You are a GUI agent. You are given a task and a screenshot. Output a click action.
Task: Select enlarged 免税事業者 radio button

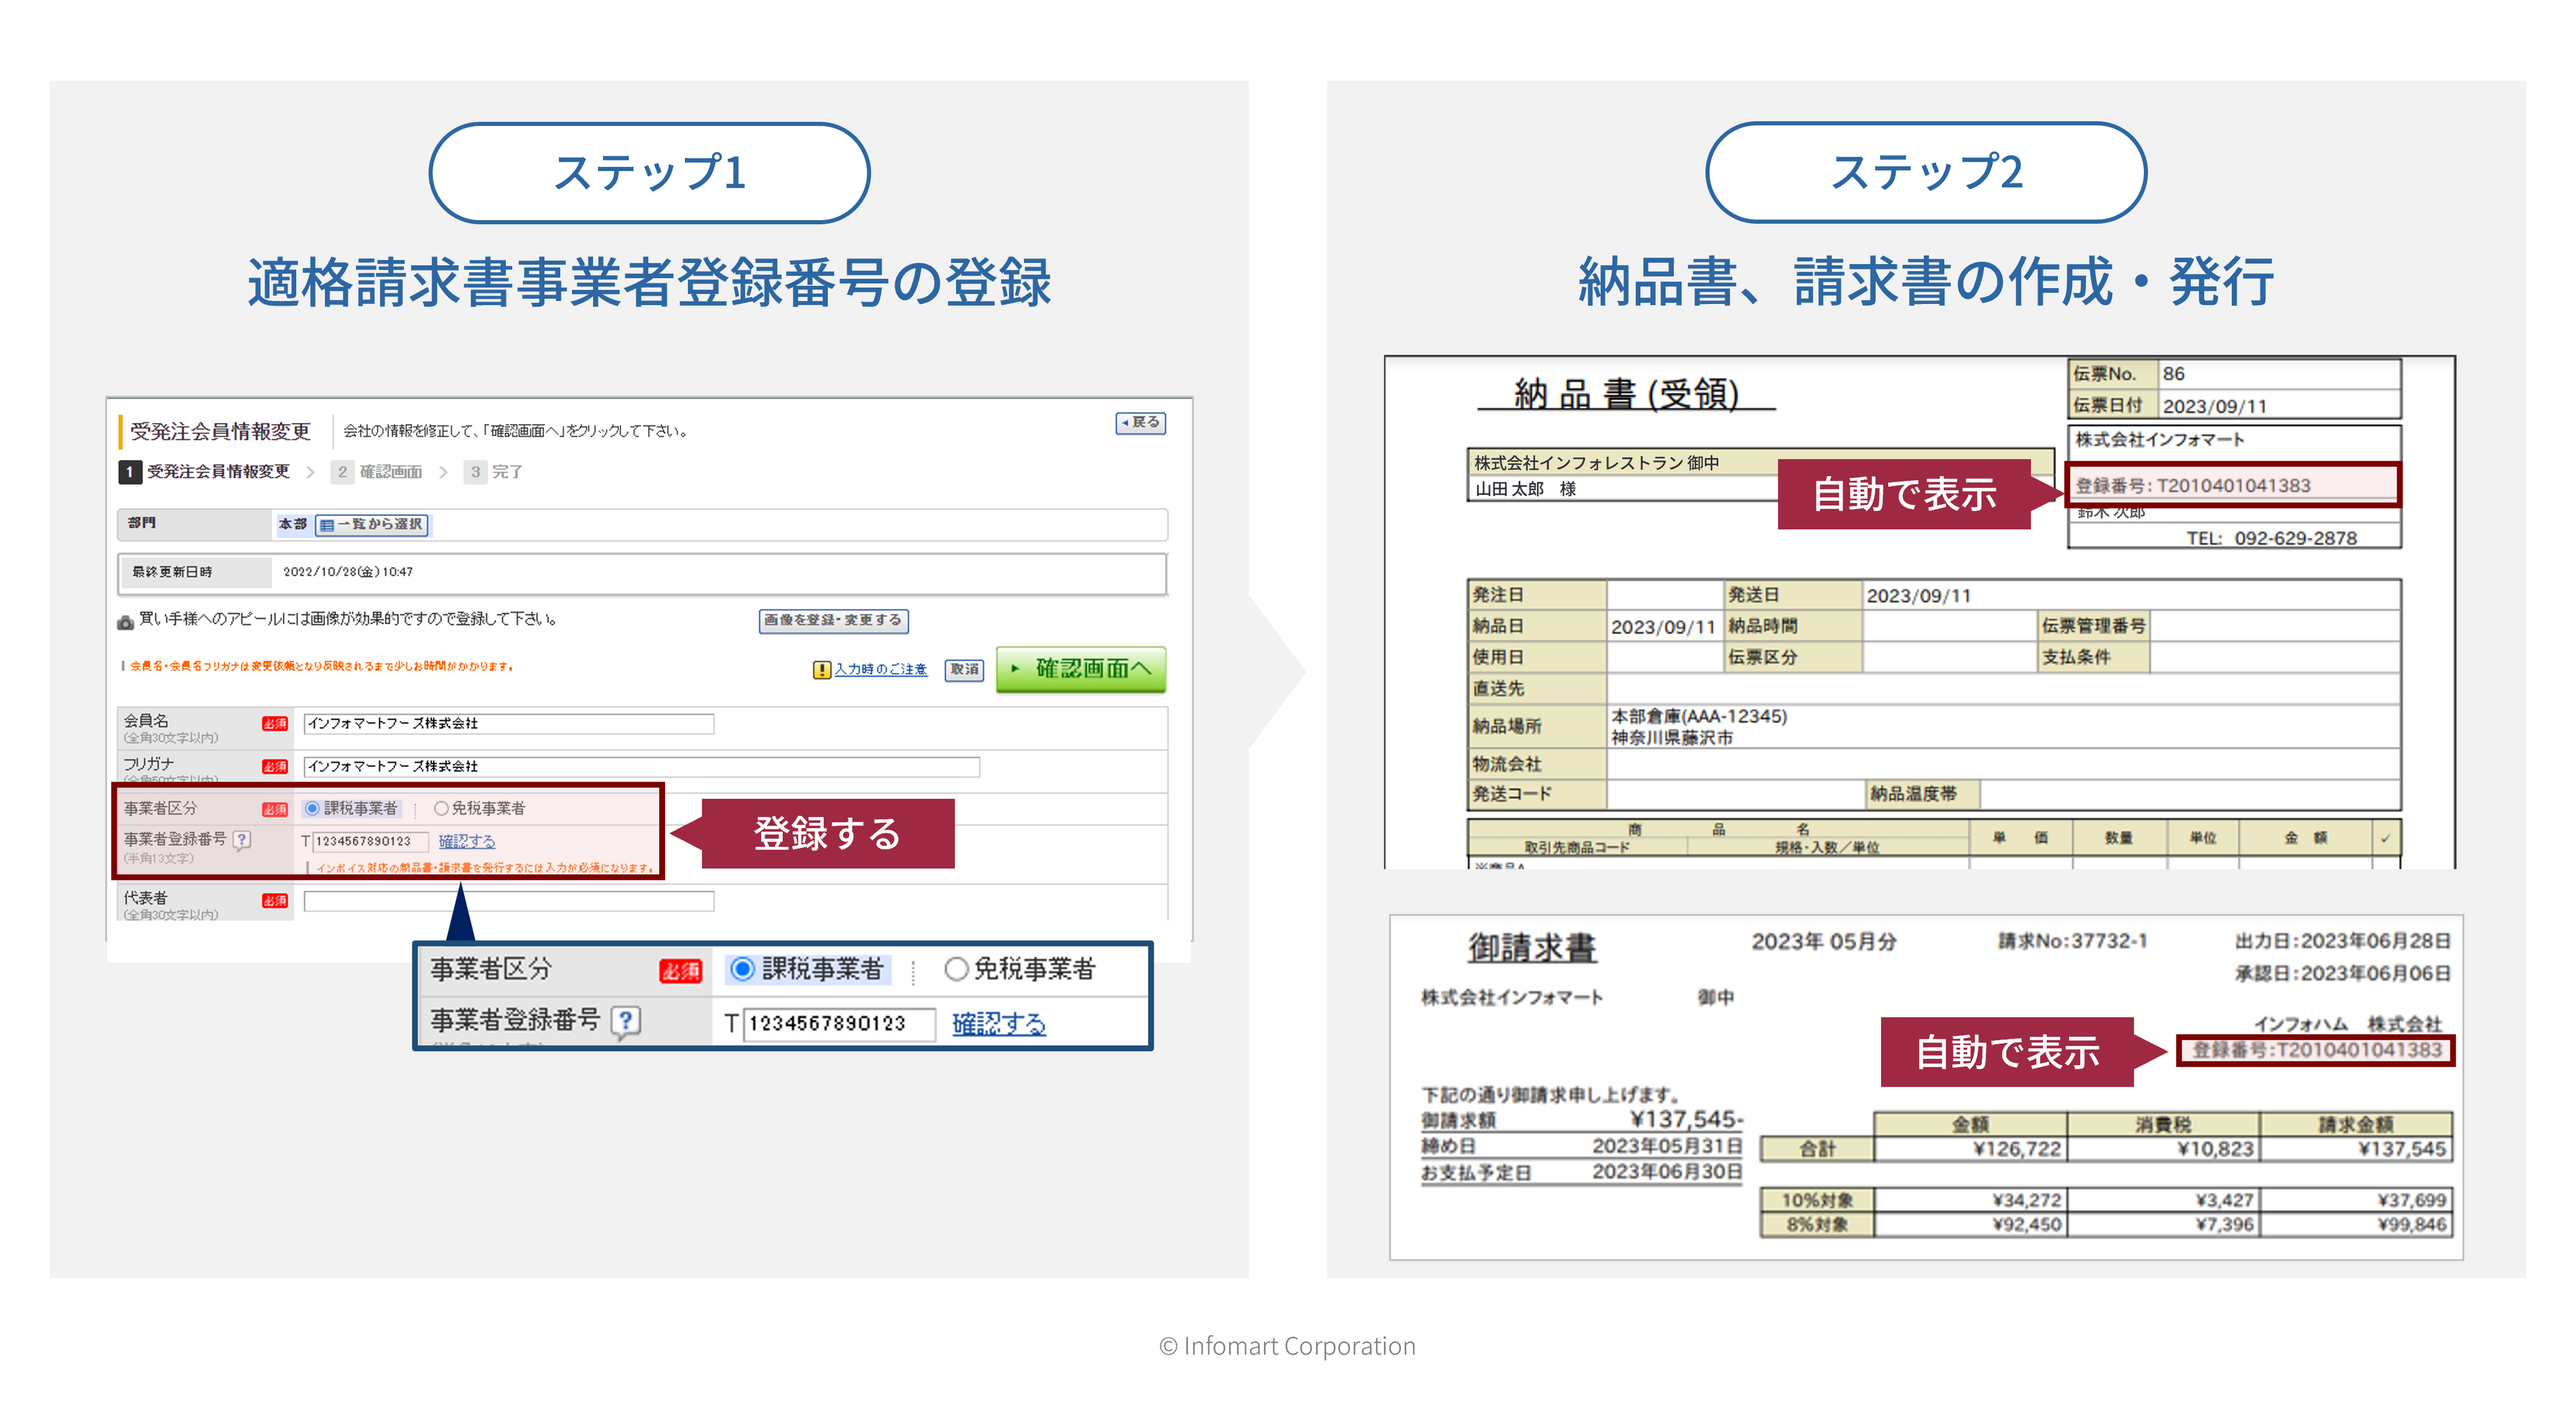tap(956, 969)
